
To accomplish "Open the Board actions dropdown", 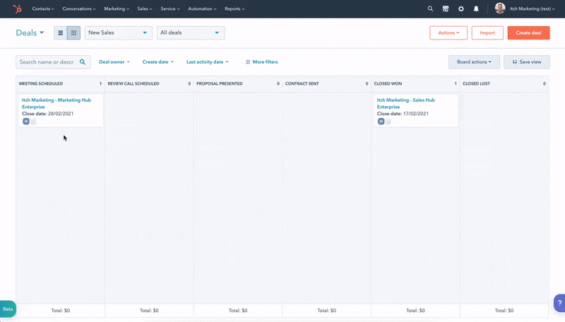I will (x=474, y=62).
